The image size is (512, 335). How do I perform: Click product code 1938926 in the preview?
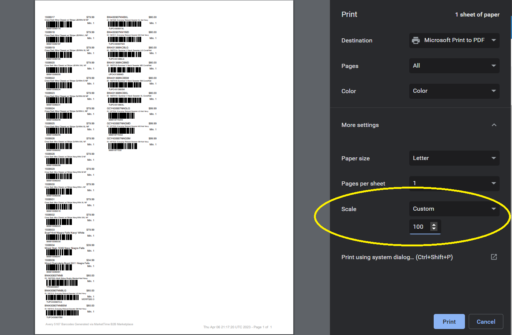pos(50,139)
